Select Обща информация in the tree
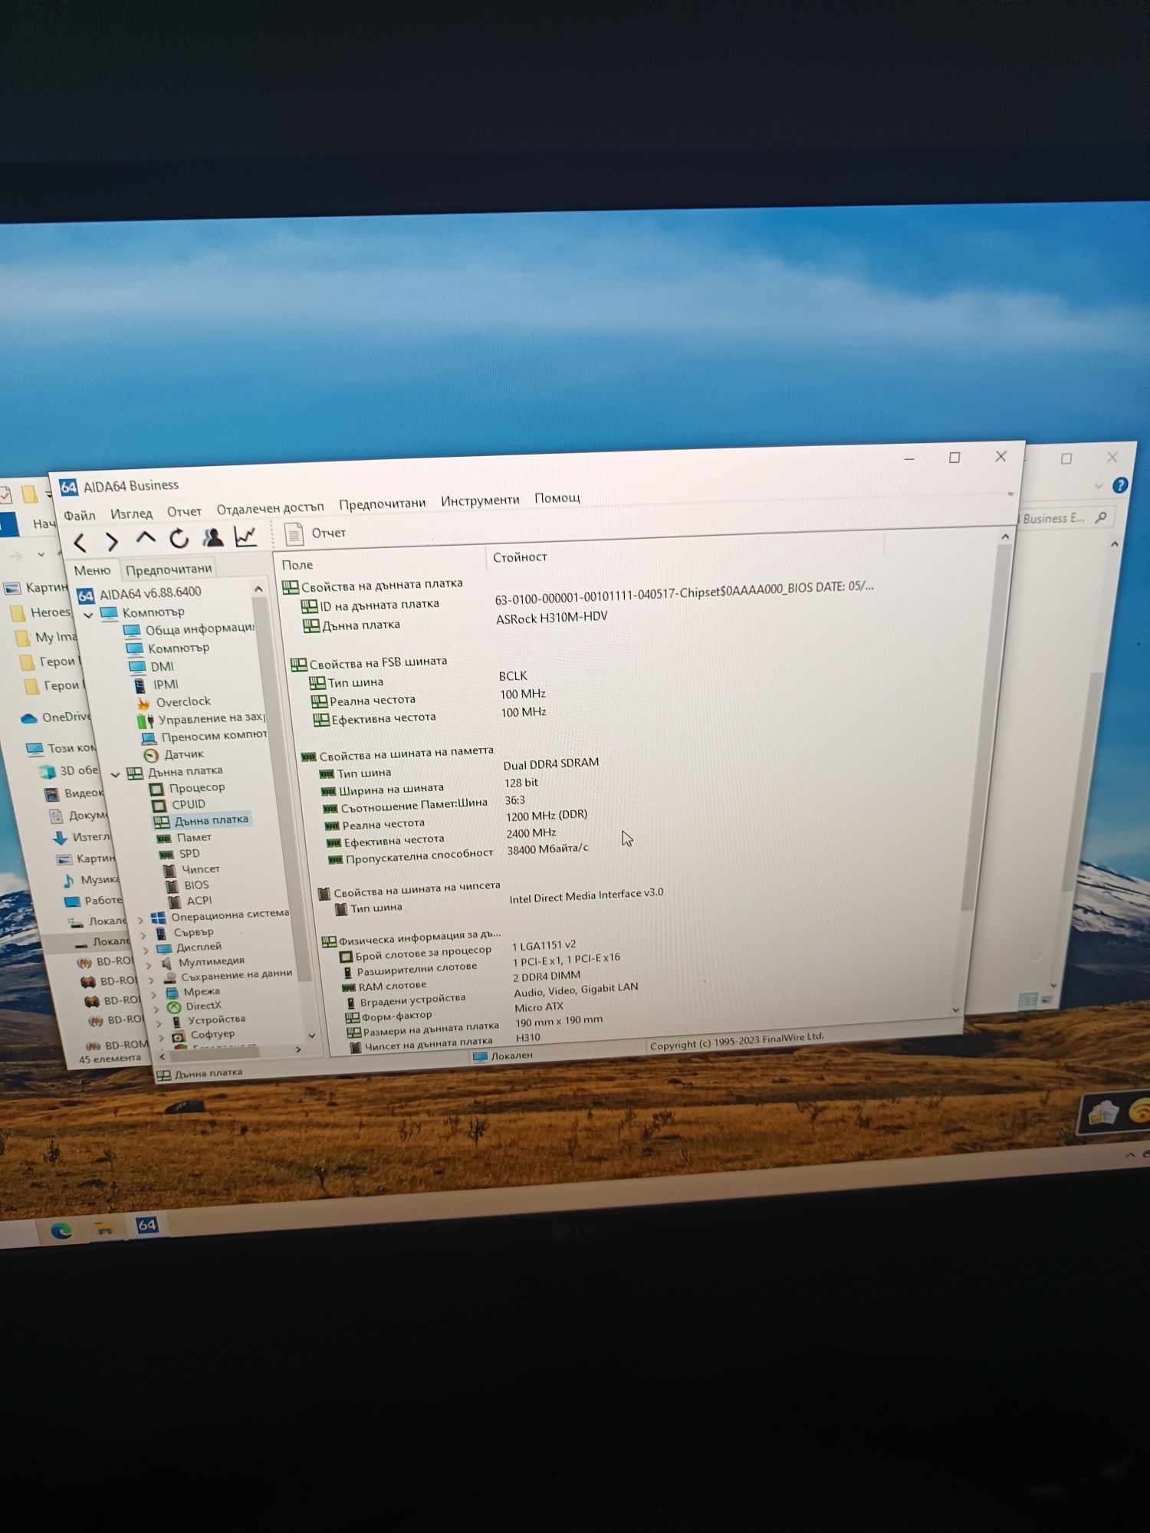The height and width of the screenshot is (1533, 1150). 189,629
